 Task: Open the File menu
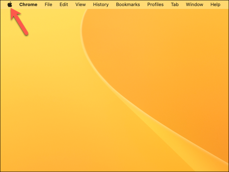pyautogui.click(x=49, y=5)
